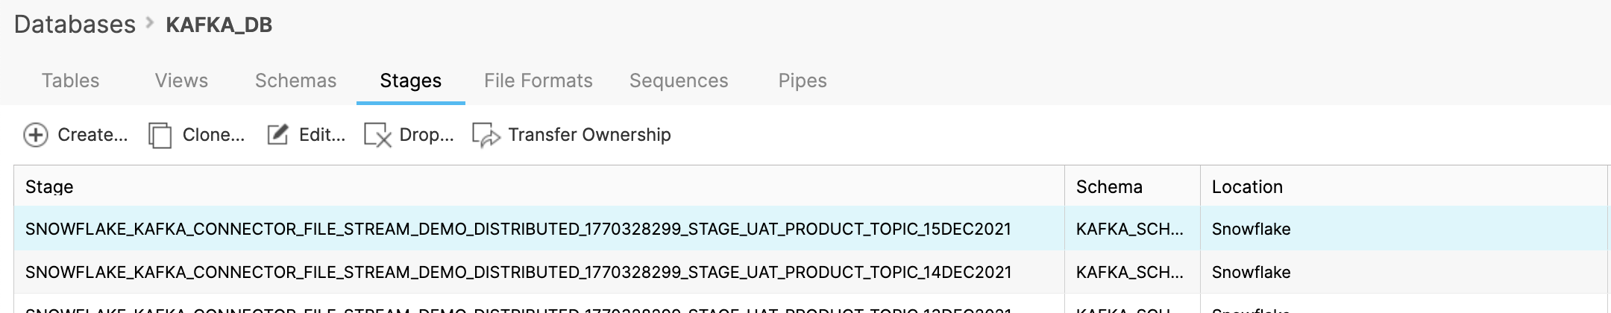Click the Drop stage icon

tap(377, 136)
